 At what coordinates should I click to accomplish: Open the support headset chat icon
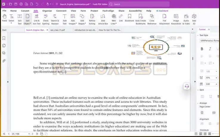click(x=187, y=86)
